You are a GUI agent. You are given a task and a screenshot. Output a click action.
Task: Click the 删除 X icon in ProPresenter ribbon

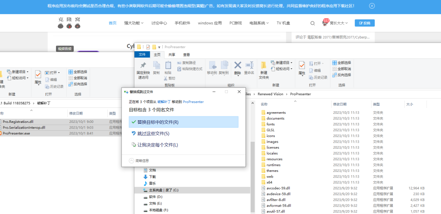238,65
